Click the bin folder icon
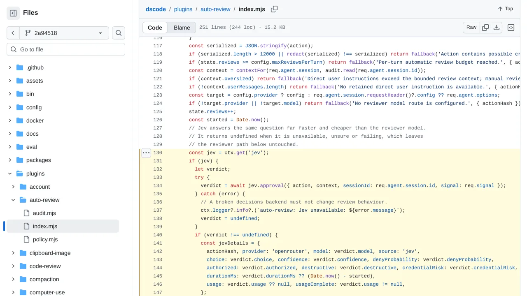Image resolution: width=527 pixels, height=296 pixels. tap(20, 94)
